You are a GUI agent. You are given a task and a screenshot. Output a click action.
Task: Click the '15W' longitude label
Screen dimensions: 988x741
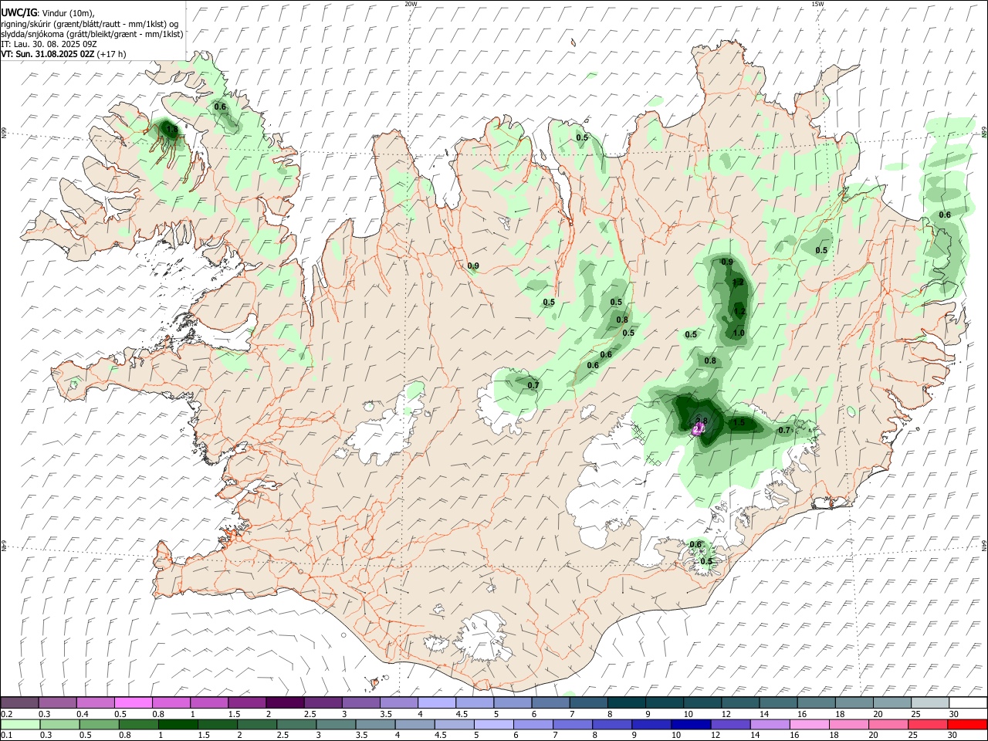click(x=817, y=4)
